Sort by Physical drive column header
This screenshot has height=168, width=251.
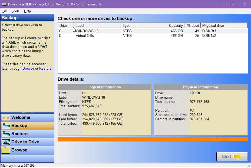point(224,25)
